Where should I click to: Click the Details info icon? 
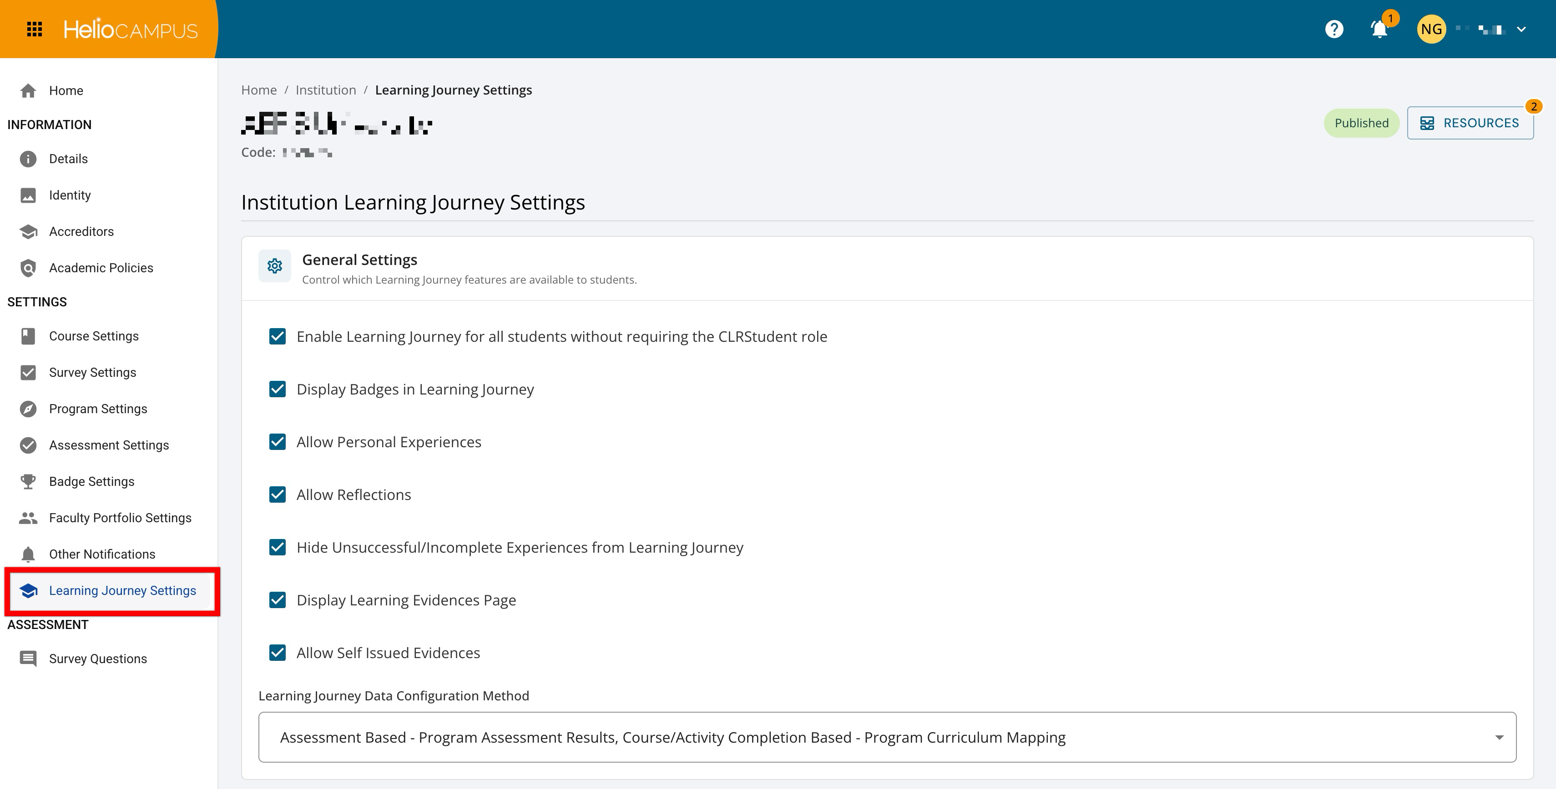28,159
